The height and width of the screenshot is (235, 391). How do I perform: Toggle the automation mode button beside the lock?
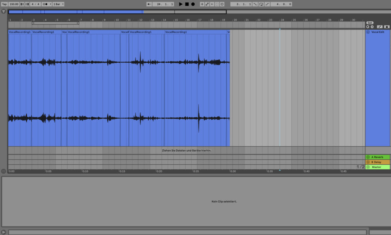(x=380, y=27)
